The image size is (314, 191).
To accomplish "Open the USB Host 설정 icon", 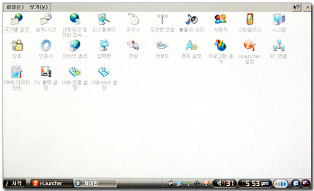I will [104, 72].
